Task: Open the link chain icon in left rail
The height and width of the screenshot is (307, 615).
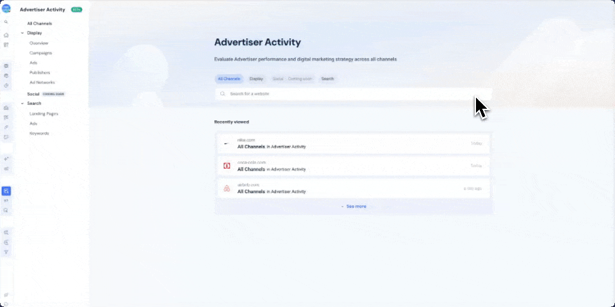Action: pyautogui.click(x=6, y=127)
